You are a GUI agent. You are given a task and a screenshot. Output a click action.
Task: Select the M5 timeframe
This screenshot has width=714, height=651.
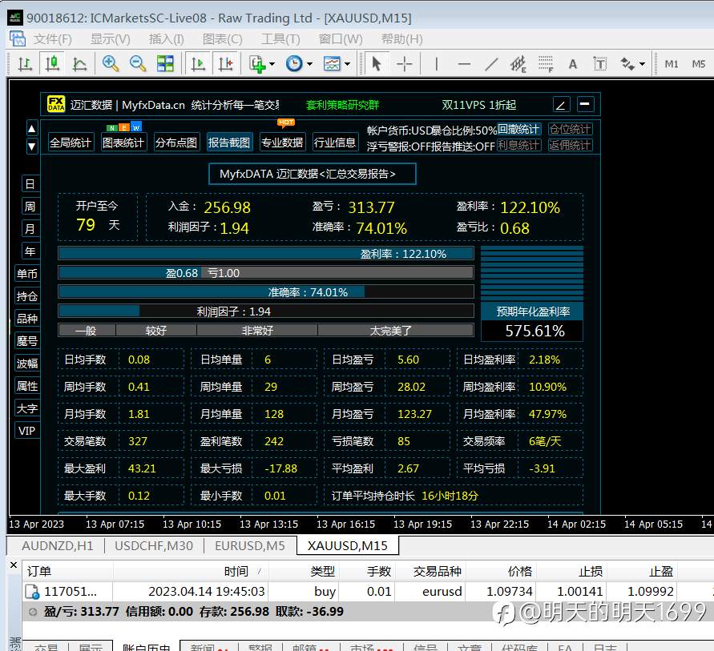coord(699,64)
